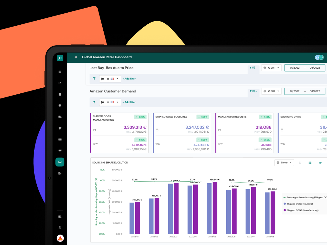The height and width of the screenshot is (245, 327).
Task: Open the trophy icon in sidebar
Action: pyautogui.click(x=60, y=106)
